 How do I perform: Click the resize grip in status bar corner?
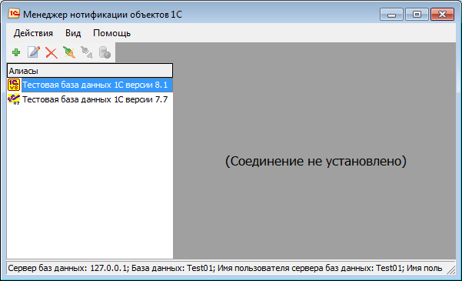point(451,269)
